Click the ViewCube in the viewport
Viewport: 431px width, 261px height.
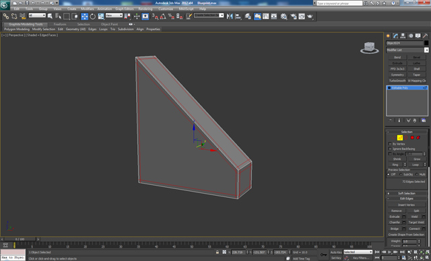pos(370,48)
